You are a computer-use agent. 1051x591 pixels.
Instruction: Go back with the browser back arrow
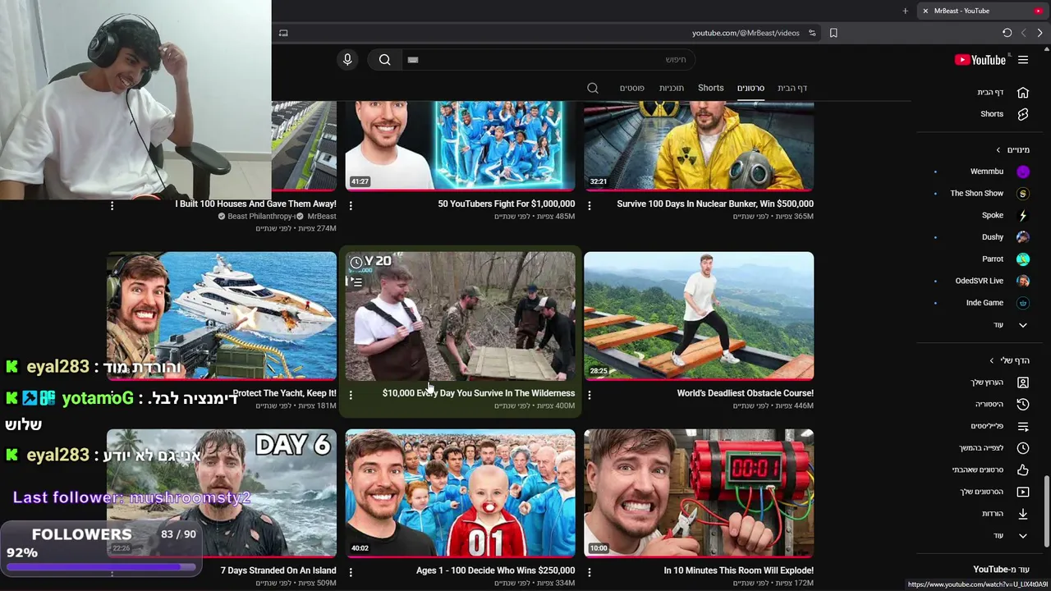coord(1024,33)
